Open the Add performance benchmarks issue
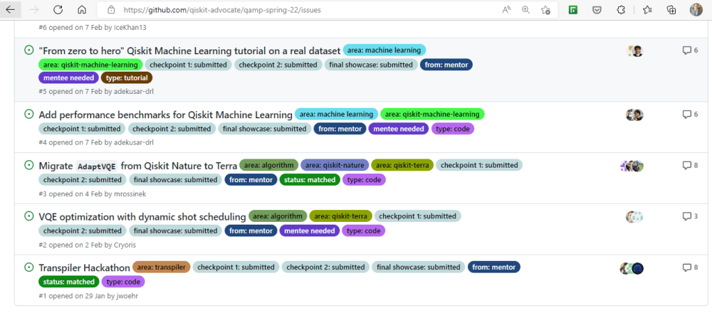This screenshot has width=712, height=313. [x=165, y=115]
